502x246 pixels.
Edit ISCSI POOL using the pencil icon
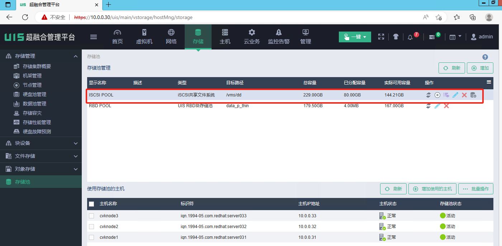point(455,95)
